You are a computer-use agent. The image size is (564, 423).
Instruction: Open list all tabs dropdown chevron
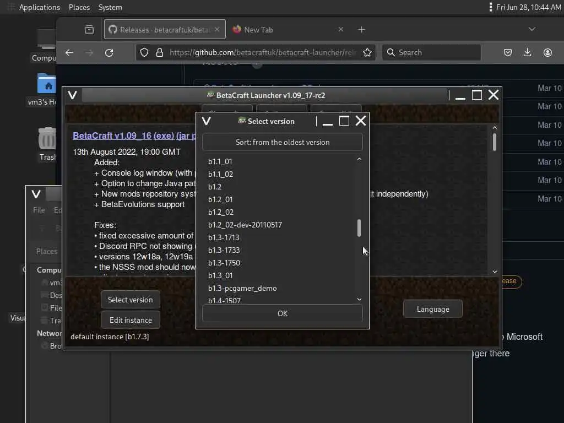pyautogui.click(x=532, y=29)
